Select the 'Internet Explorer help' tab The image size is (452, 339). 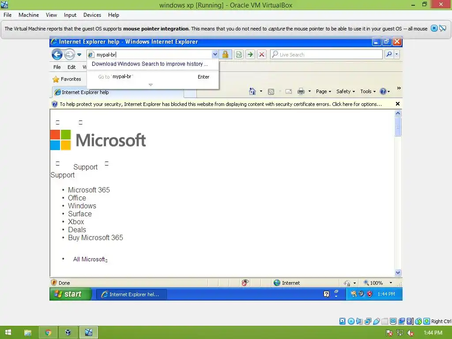[118, 92]
